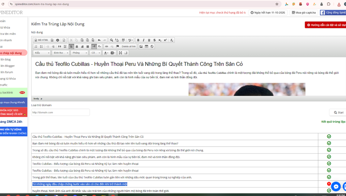The height and width of the screenshot is (196, 346).
Task: Click the print icon in the editor toolbar
Action: click(x=57, y=40)
